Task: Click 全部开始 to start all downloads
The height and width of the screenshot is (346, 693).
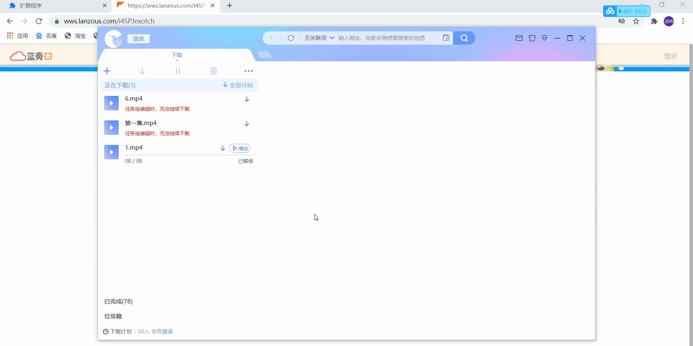Action: [x=238, y=85]
